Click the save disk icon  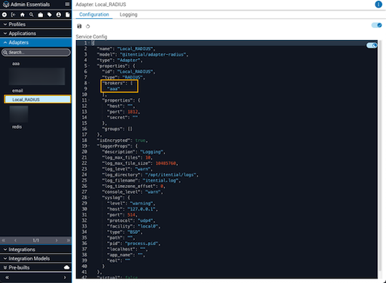click(79, 26)
